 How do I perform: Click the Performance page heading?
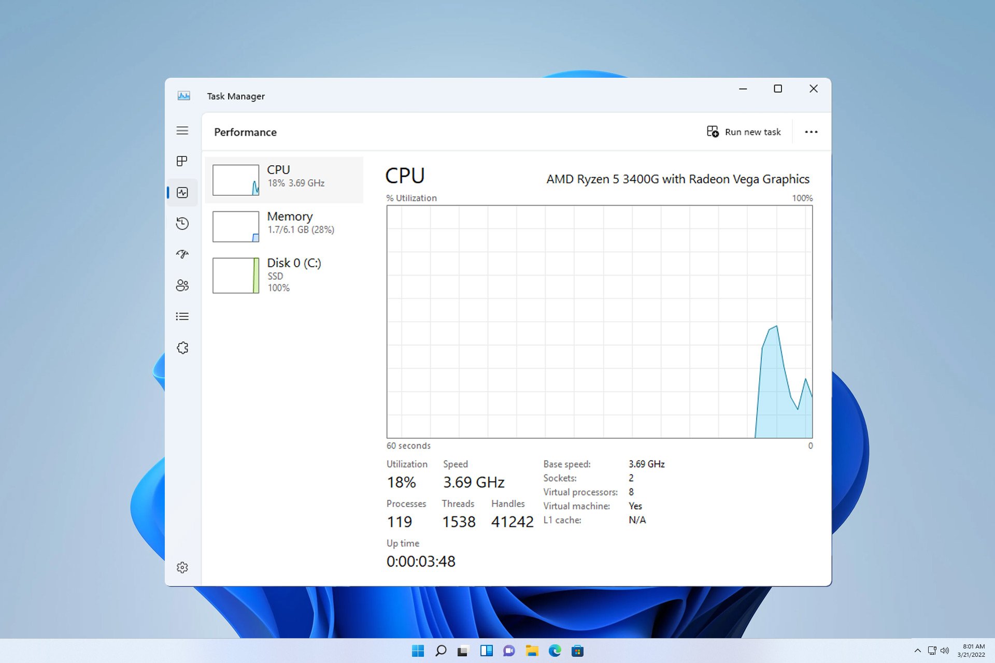click(x=245, y=132)
